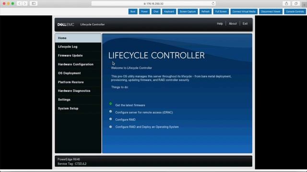The image size is (307, 172).
Task: Click the Screen Capture button
Action: (x=188, y=11)
